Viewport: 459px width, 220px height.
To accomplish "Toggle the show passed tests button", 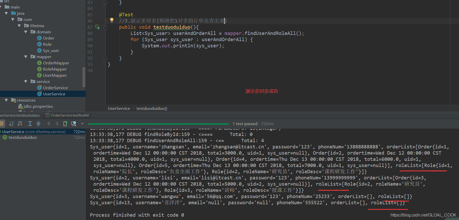I will [2, 124].
